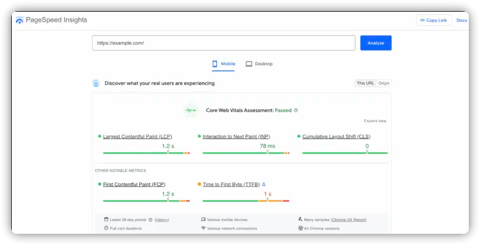Image resolution: width=480 pixels, height=245 pixels.
Task: Open help icon beside Passed assessment
Action: pos(296,110)
